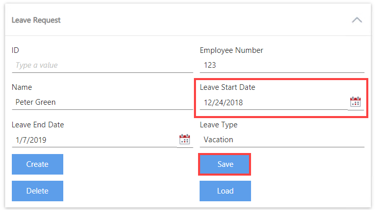Collapse the Leave Request panel
375x210 pixels.
click(x=356, y=20)
